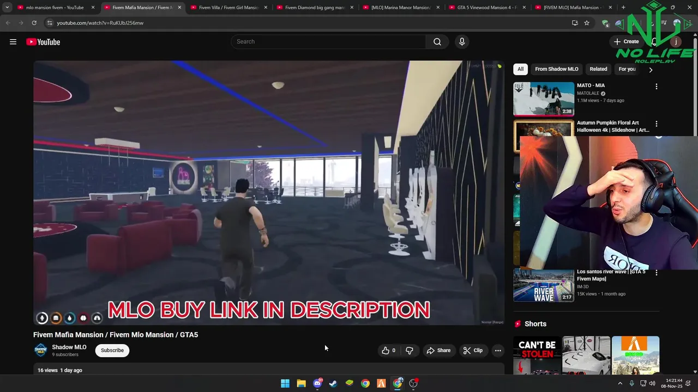Click the Shorts section heading
The image size is (698, 392).
point(535,324)
